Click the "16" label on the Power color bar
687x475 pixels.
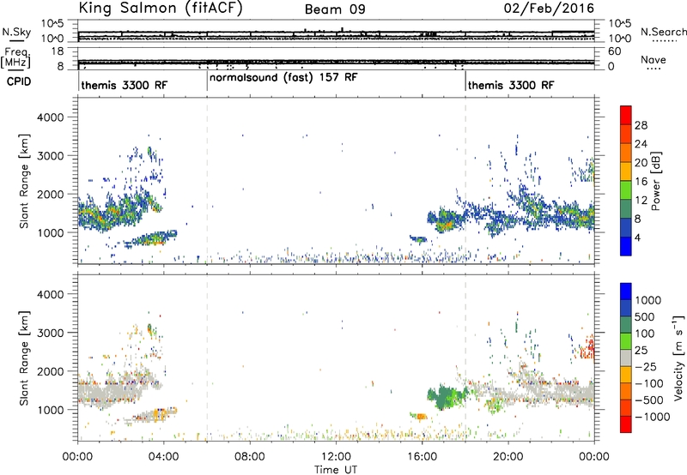[x=641, y=182]
